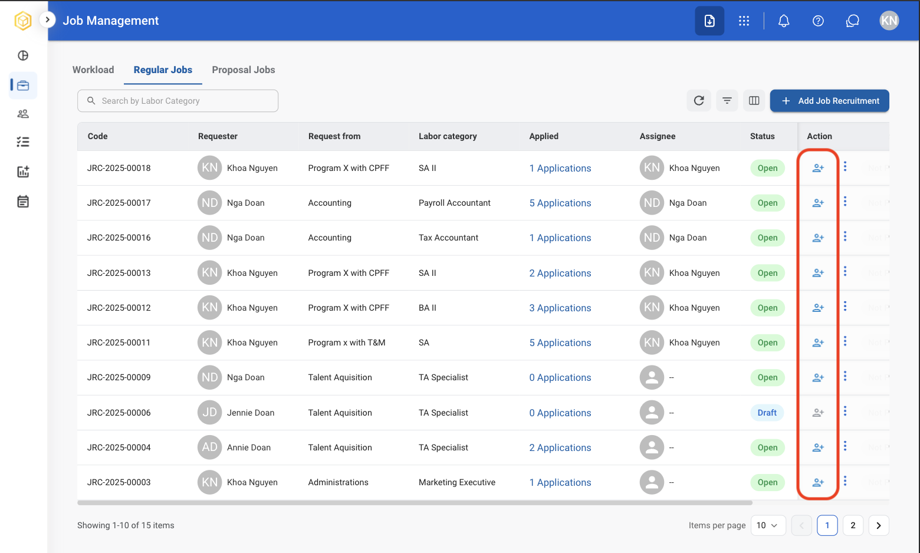Switch to the Proposal Jobs tab
920x553 pixels.
[244, 70]
